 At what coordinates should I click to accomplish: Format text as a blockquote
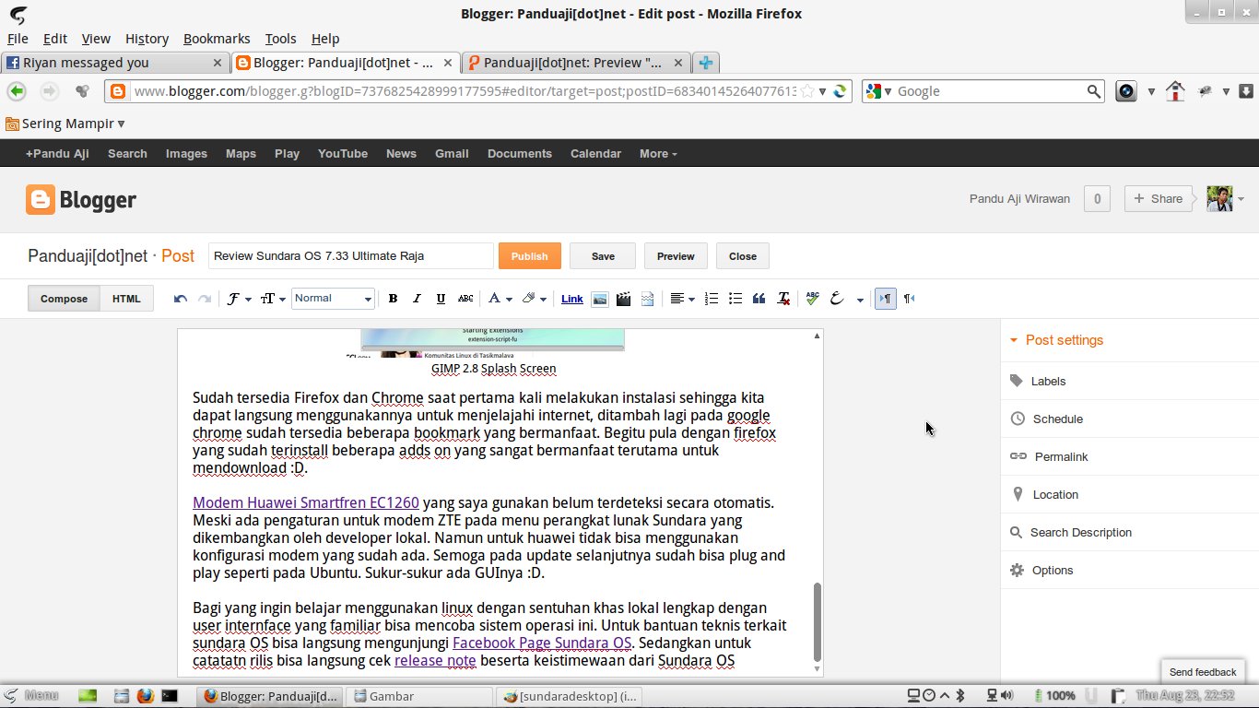(x=759, y=299)
